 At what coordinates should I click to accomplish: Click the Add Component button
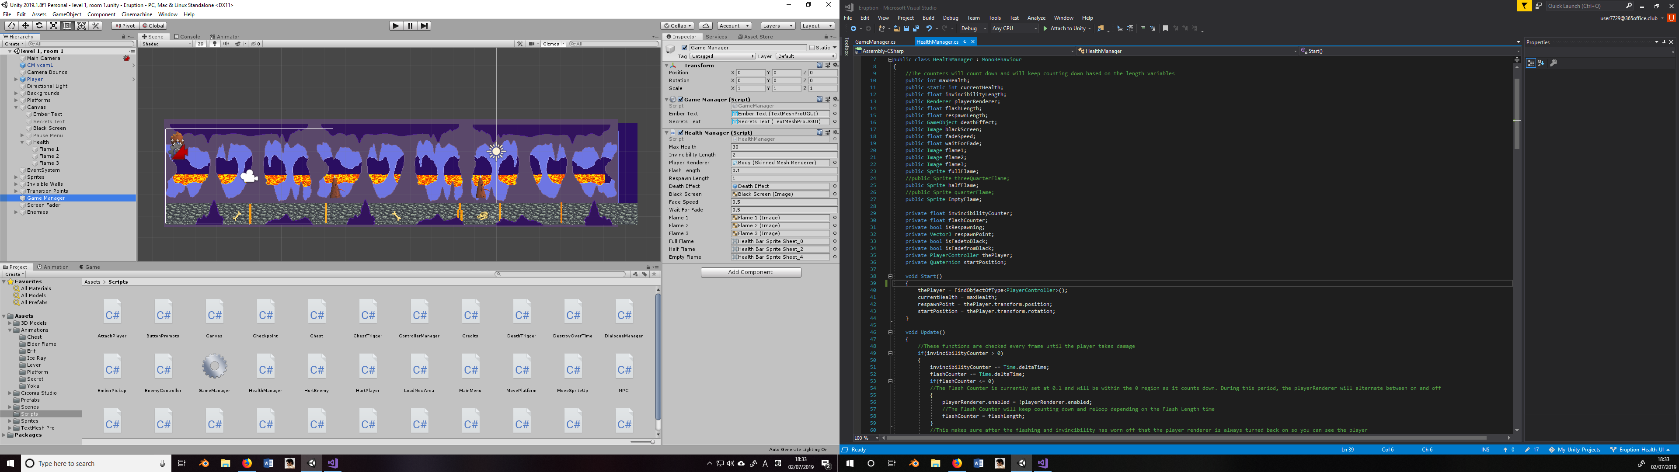tap(750, 273)
